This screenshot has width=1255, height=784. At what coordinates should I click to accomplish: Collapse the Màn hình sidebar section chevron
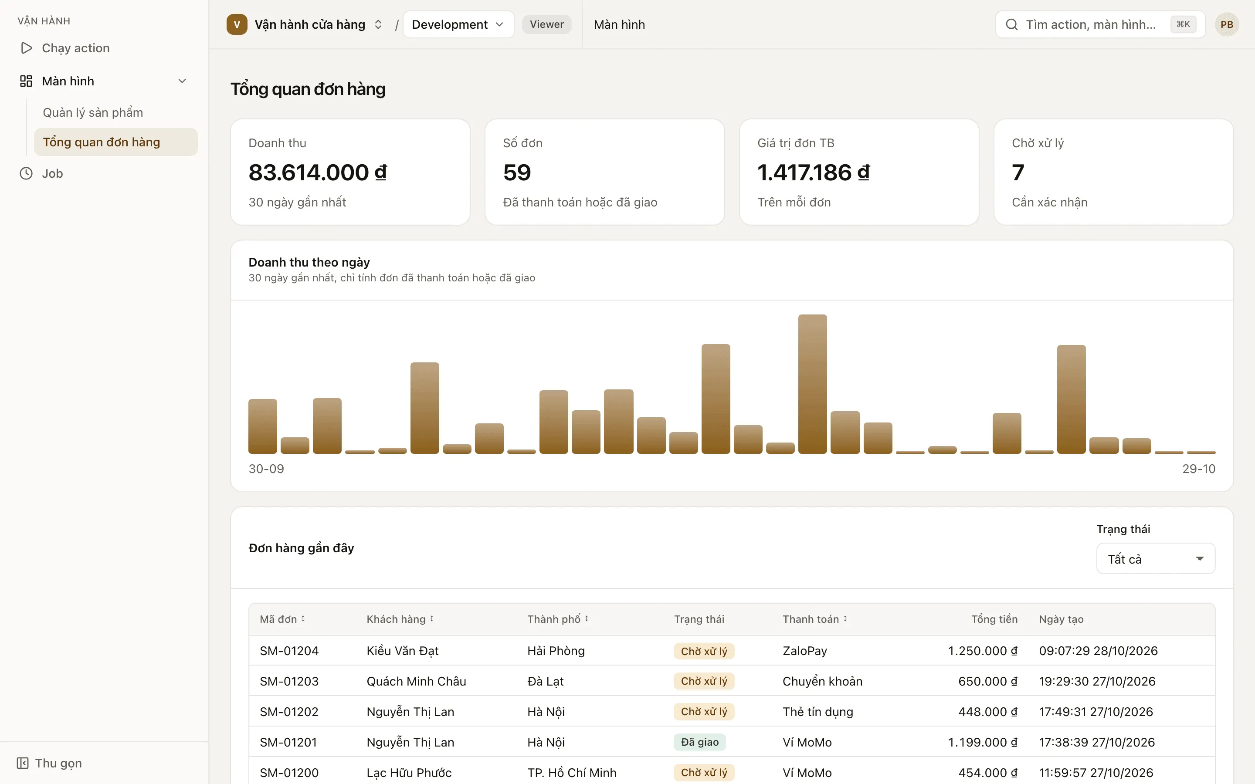[x=182, y=81]
